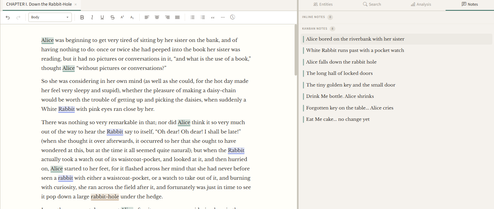Open the Body paragraph style dropdown

point(50,17)
